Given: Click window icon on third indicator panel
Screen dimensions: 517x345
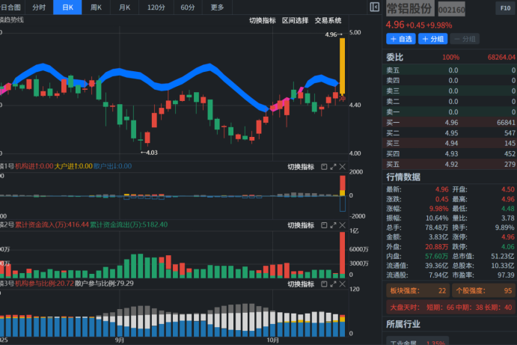Looking at the screenshot, I should click(323, 284).
